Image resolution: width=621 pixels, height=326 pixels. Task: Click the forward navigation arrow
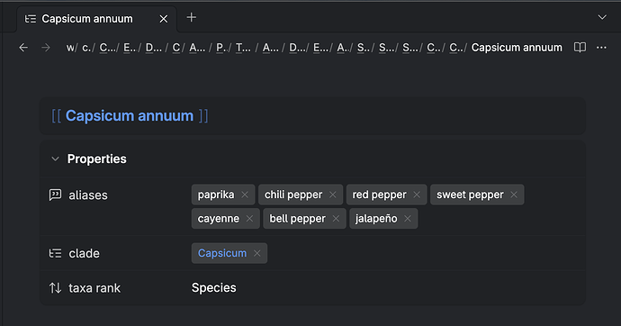[46, 48]
